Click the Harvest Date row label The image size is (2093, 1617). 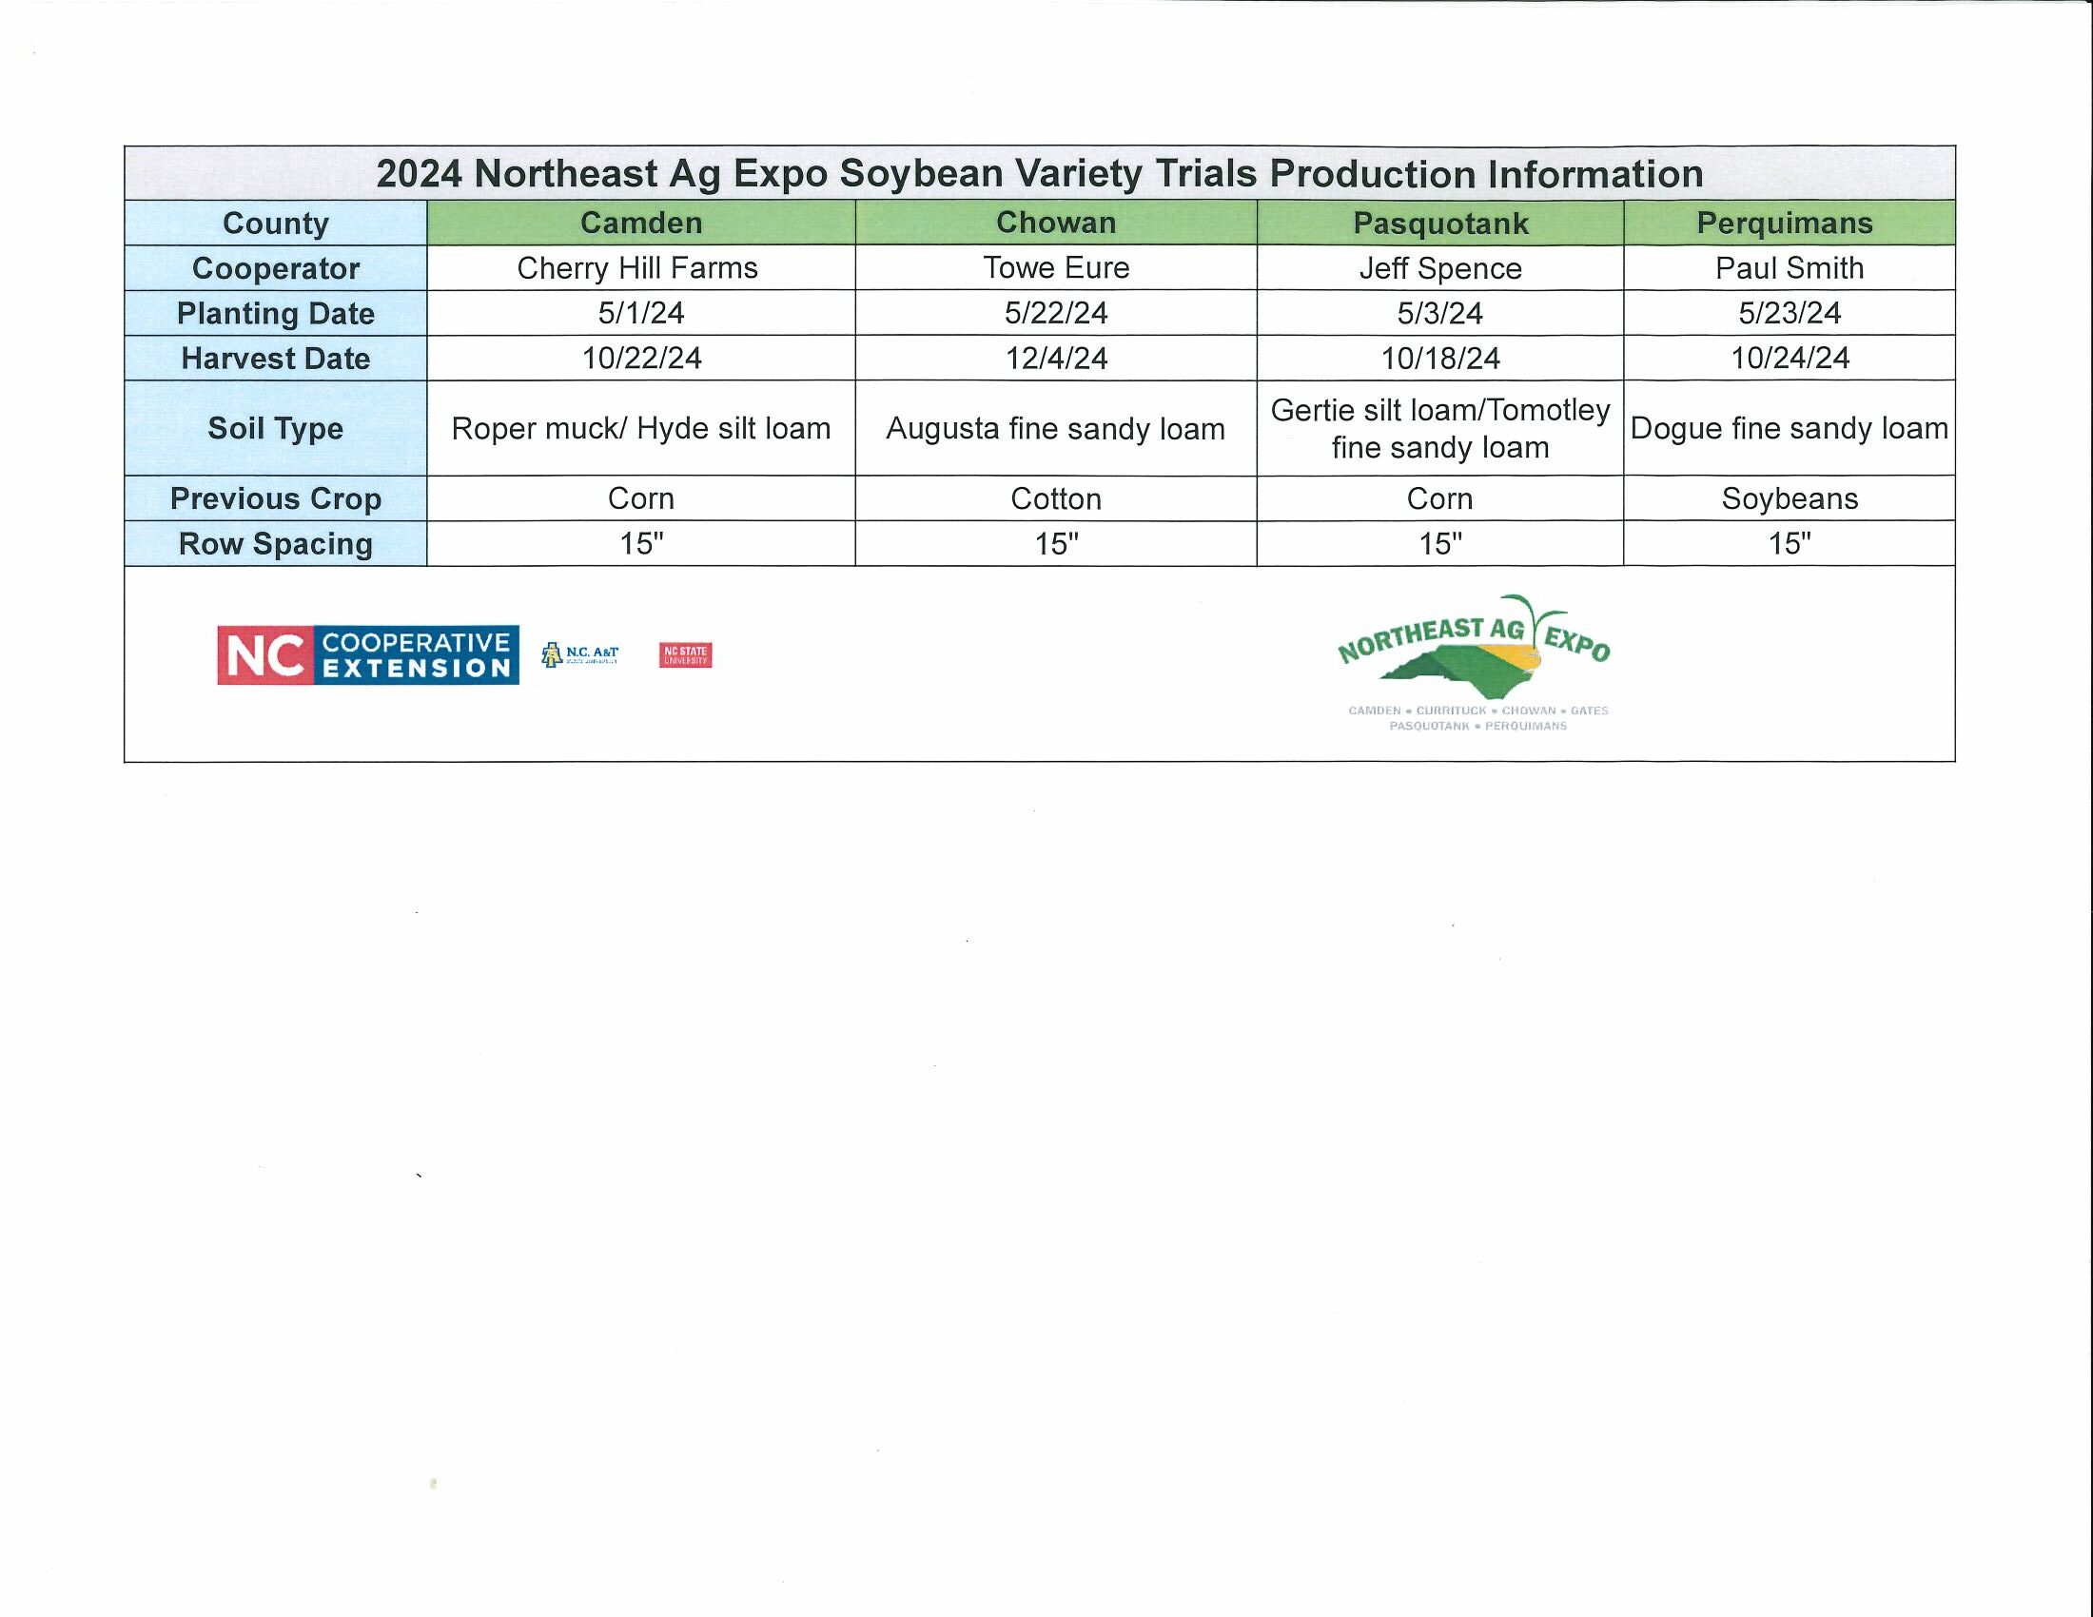click(x=276, y=359)
